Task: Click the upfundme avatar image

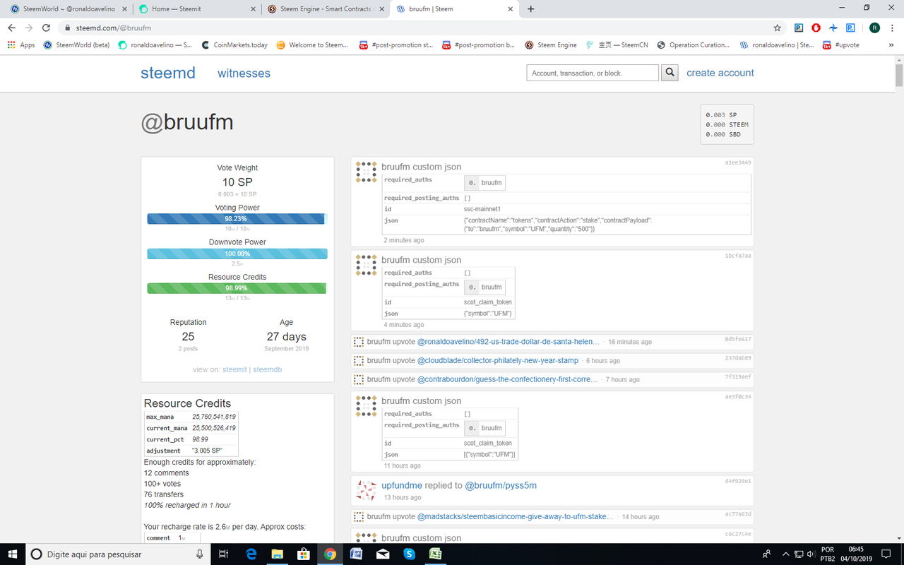Action: pos(366,489)
